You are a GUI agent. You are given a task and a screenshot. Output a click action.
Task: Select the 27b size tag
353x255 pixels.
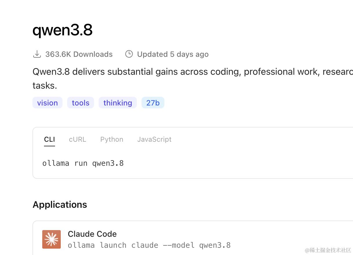[x=153, y=103]
